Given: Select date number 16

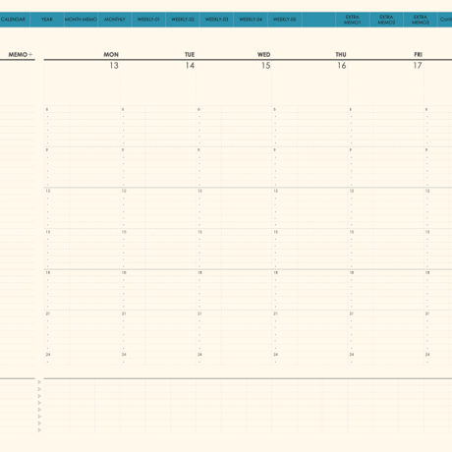Looking at the screenshot, I should 342,66.
